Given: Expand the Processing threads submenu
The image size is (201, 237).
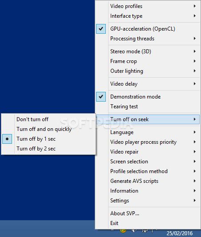Looking at the screenshot, I should [x=148, y=39].
